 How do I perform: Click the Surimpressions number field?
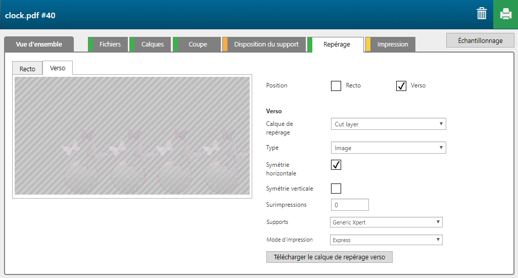tap(350, 205)
